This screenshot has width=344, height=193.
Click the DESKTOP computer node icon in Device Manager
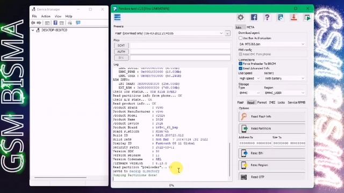(x=38, y=30)
